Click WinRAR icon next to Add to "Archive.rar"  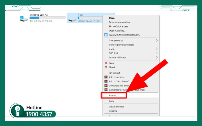[x=106, y=81]
